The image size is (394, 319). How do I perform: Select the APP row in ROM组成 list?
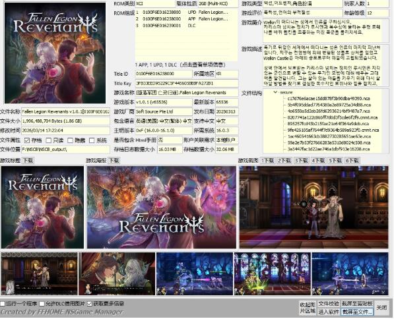coord(186,19)
